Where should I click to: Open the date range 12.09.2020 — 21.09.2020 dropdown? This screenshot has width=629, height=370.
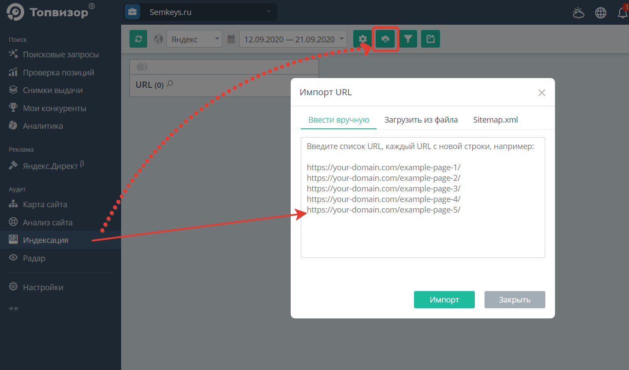(x=293, y=39)
